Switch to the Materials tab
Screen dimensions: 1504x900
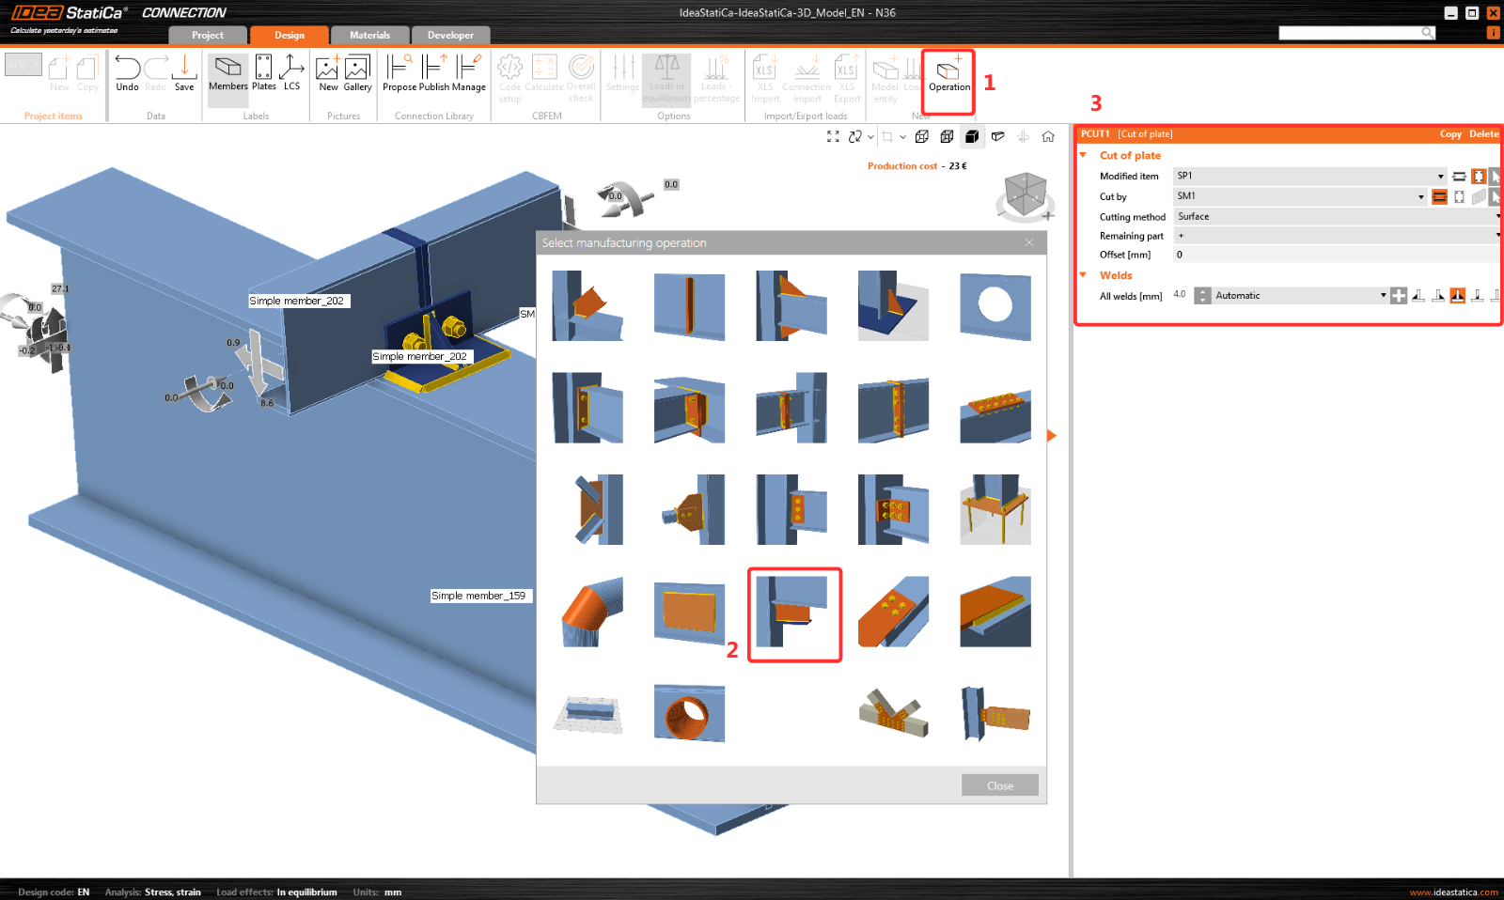tap(369, 36)
